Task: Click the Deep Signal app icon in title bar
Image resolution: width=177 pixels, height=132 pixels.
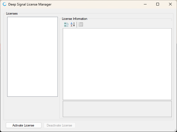Action: click(4, 4)
